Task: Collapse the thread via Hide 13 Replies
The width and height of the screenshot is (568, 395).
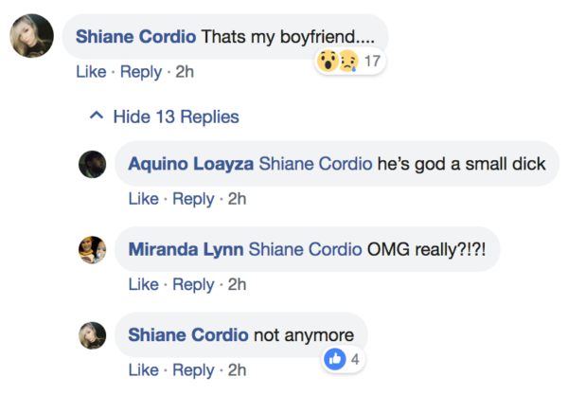Action: coord(175,117)
